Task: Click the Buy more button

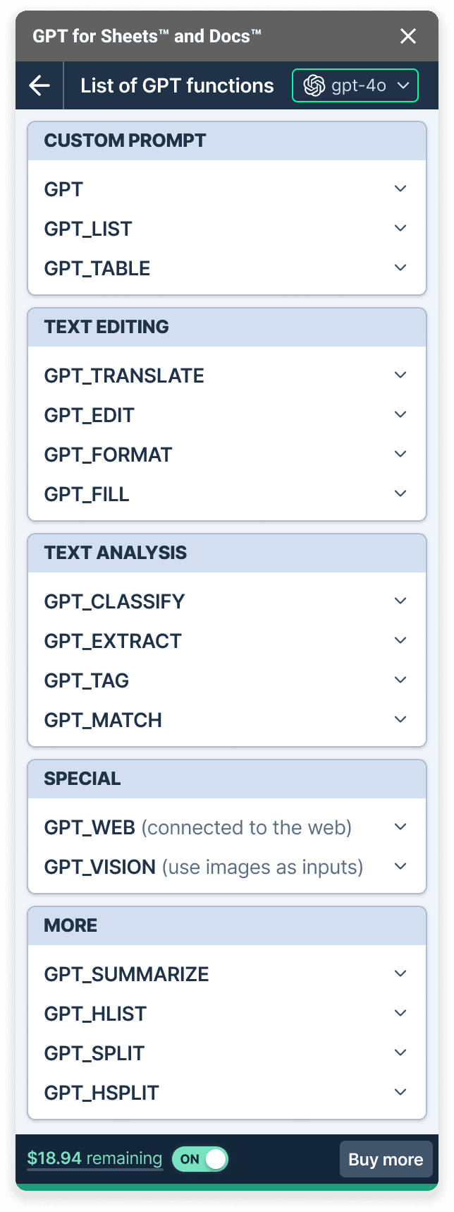Action: [x=386, y=1159]
